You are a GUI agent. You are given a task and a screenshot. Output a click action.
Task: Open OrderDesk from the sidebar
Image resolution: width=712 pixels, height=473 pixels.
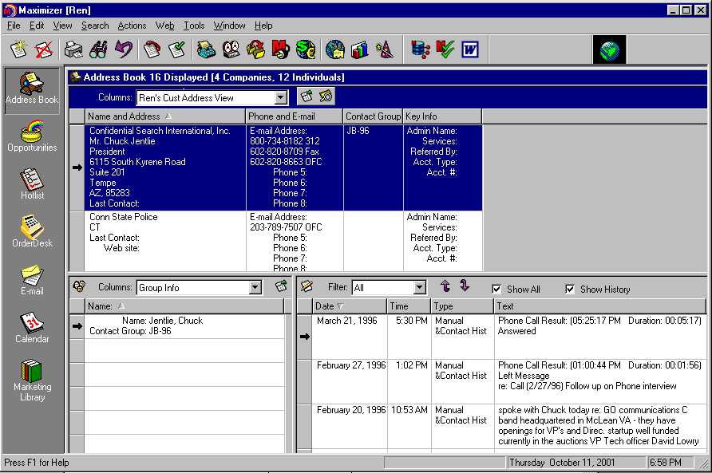coord(32,231)
